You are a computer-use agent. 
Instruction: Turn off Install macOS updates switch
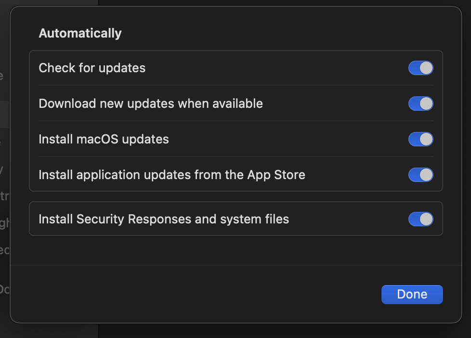[x=420, y=139]
